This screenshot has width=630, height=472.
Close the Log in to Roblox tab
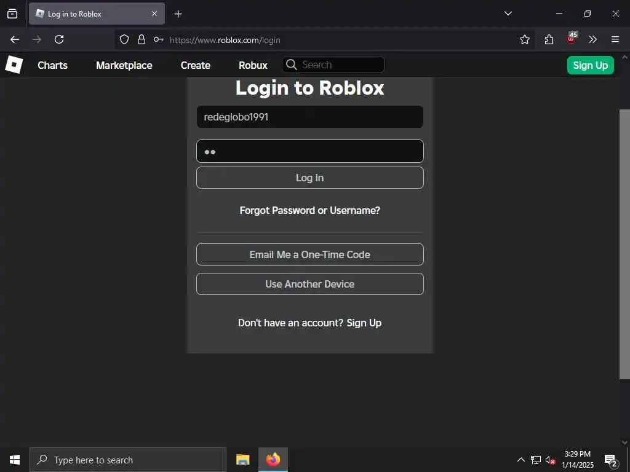pyautogui.click(x=154, y=14)
